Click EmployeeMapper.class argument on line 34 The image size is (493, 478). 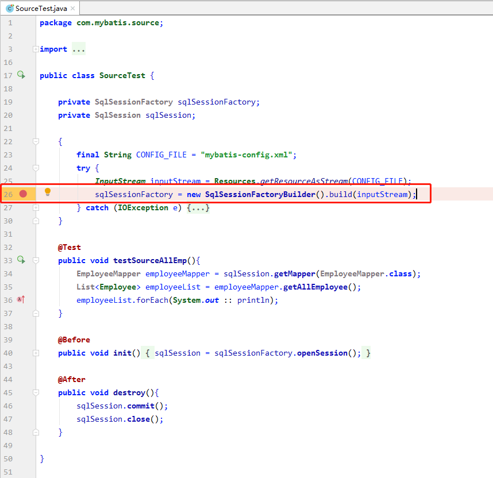click(x=366, y=273)
